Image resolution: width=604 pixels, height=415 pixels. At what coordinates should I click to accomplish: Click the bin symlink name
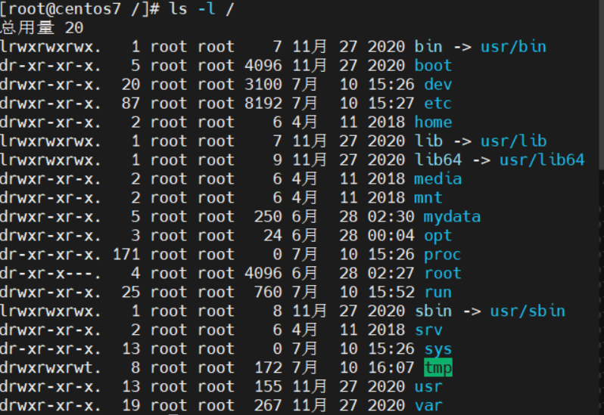428,47
